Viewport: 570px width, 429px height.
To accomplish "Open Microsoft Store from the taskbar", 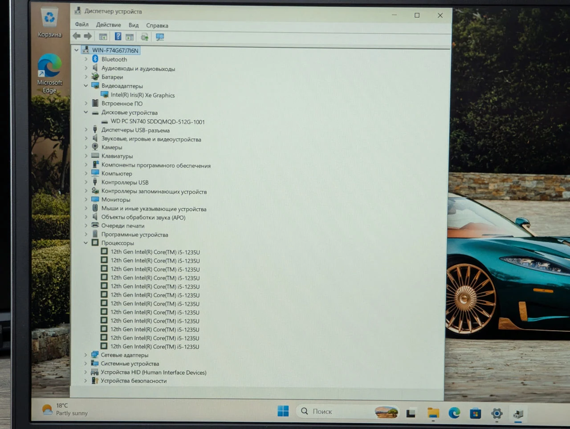I will 476,413.
